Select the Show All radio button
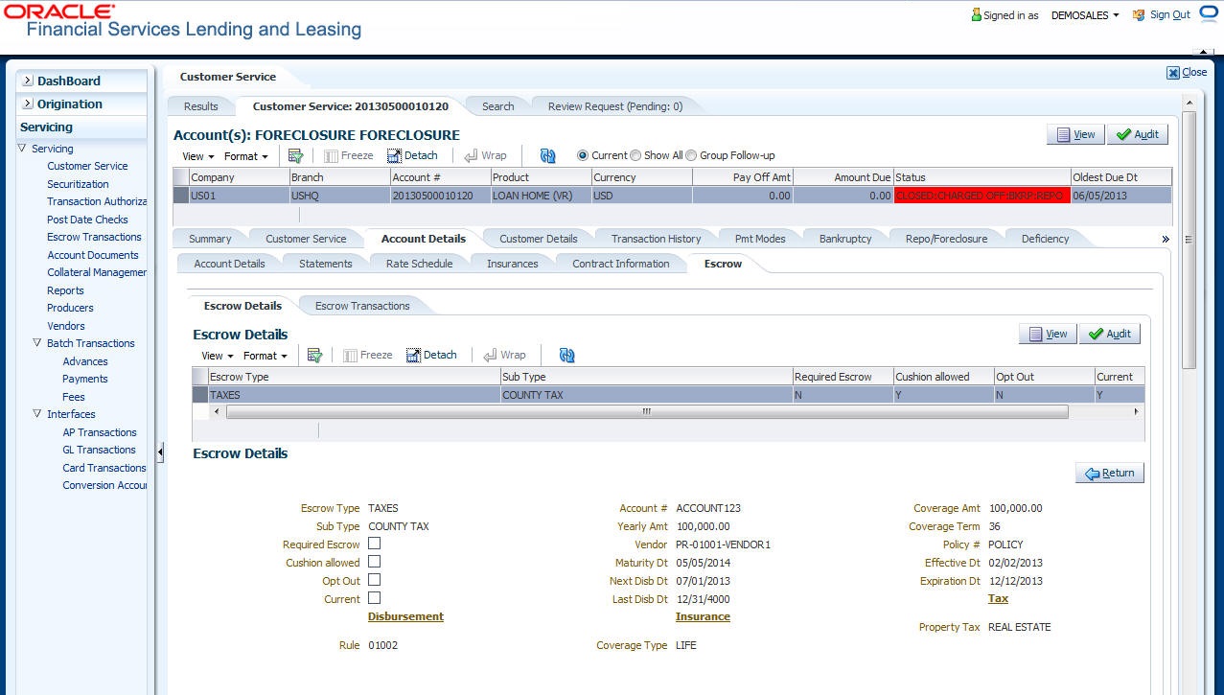Image resolution: width=1224 pixels, height=695 pixels. (635, 155)
